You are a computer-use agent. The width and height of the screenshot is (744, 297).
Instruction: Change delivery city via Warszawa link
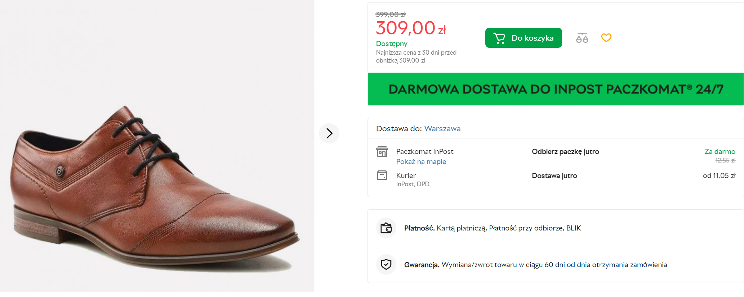(442, 129)
